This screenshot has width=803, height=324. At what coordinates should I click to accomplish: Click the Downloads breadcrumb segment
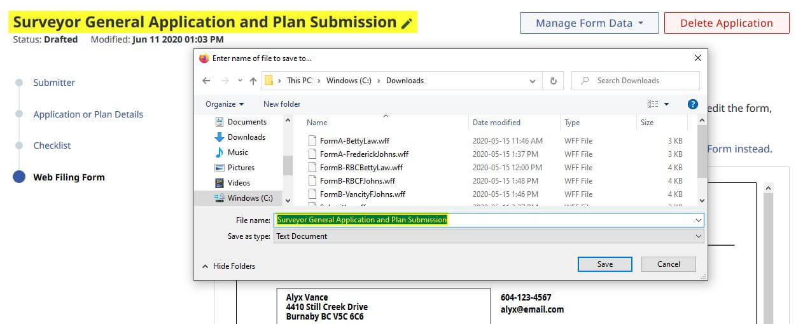405,81
